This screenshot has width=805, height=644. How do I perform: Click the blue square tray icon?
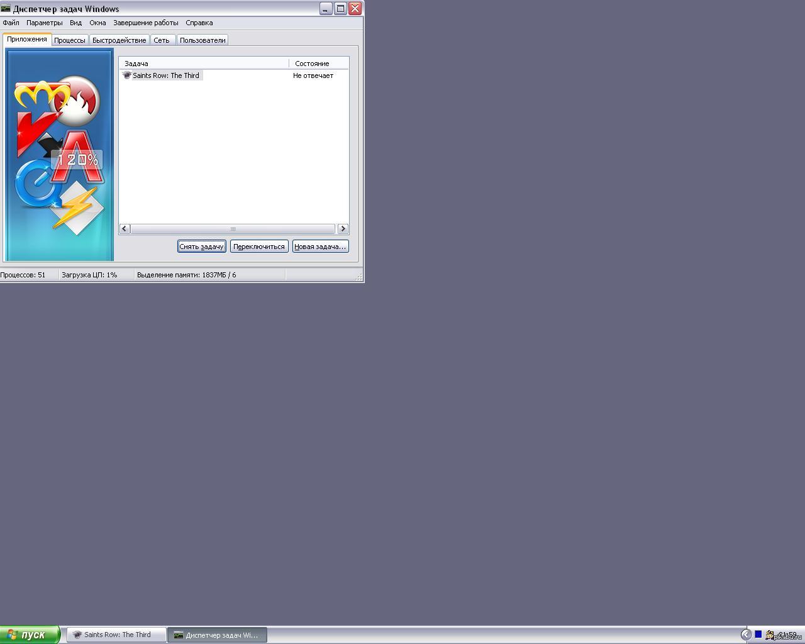pos(758,635)
